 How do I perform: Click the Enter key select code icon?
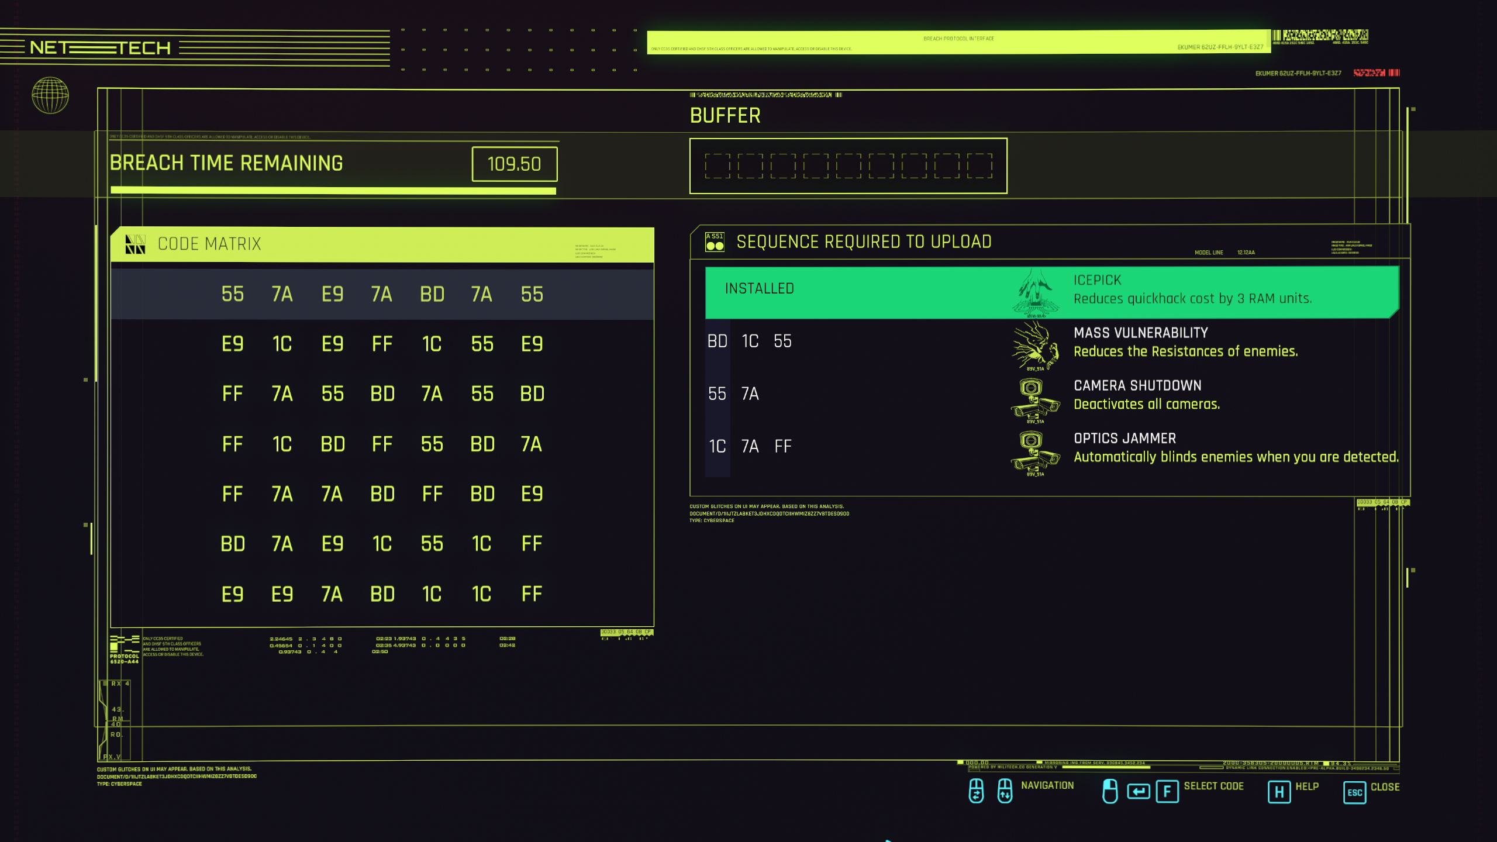[x=1138, y=791]
